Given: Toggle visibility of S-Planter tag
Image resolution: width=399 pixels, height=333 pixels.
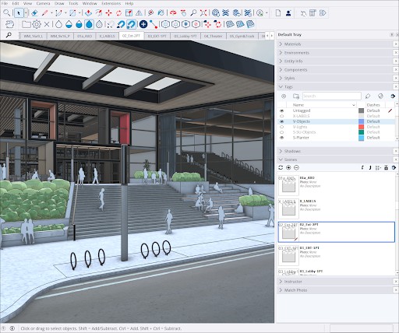Looking at the screenshot, I should 281,138.
